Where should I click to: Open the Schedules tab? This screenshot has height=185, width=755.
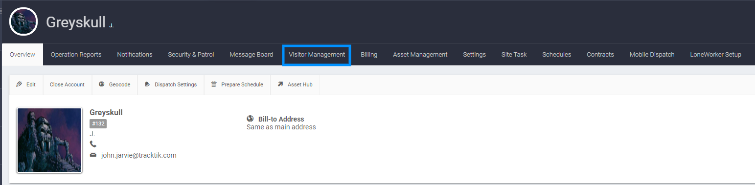tap(556, 55)
